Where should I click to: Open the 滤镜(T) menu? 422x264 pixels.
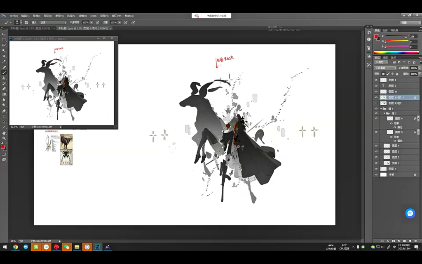[x=83, y=16]
